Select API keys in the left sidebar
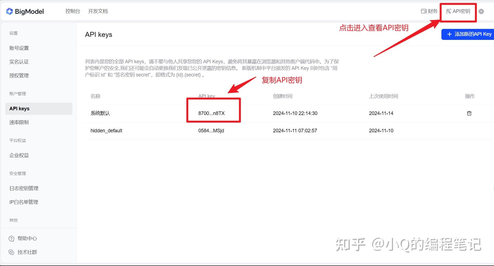The width and height of the screenshot is (494, 266). (19, 108)
